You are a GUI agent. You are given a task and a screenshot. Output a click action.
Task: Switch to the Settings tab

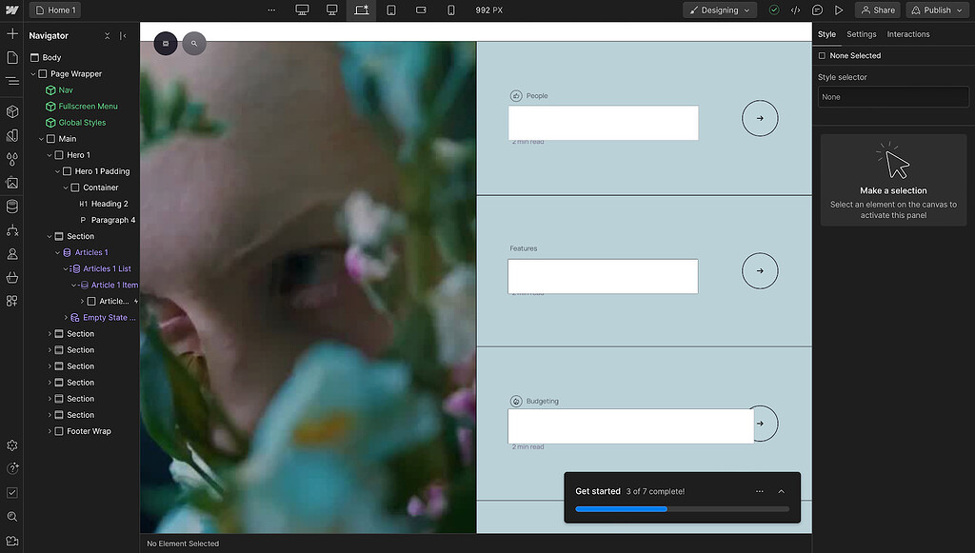point(861,33)
